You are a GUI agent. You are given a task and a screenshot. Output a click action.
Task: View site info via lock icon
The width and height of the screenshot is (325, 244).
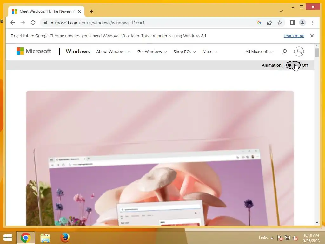(46, 23)
